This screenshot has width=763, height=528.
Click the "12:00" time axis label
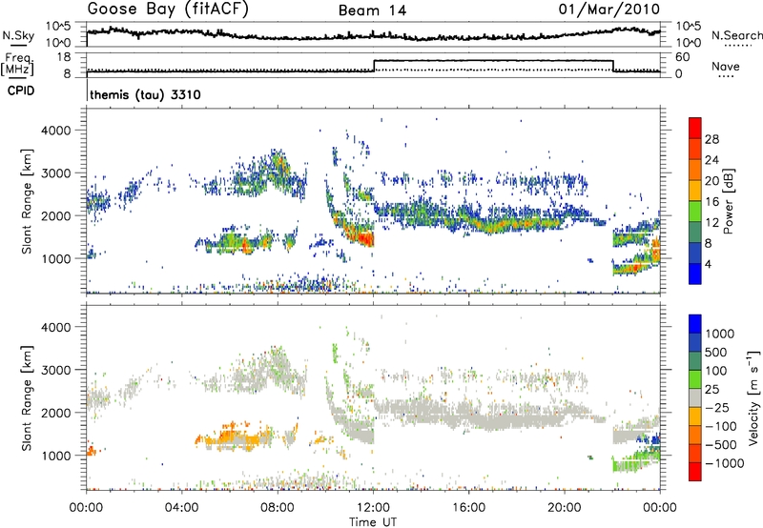pos(373,508)
